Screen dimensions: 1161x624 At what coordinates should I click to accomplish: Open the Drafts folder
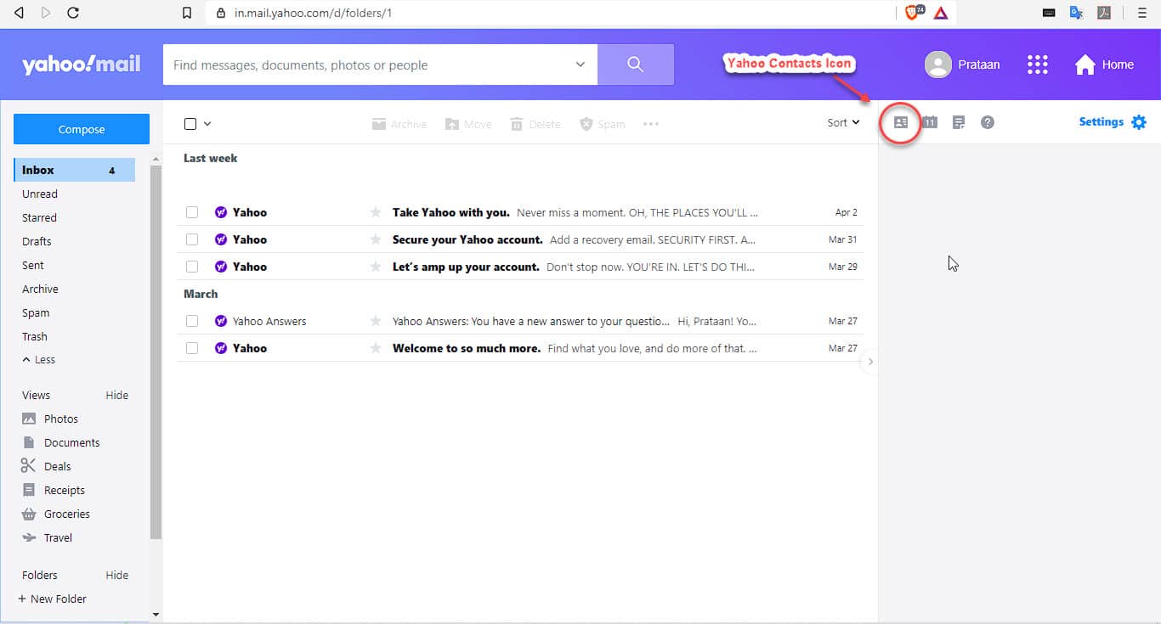tap(37, 241)
